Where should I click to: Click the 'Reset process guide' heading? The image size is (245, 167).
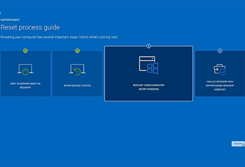pos(30,28)
